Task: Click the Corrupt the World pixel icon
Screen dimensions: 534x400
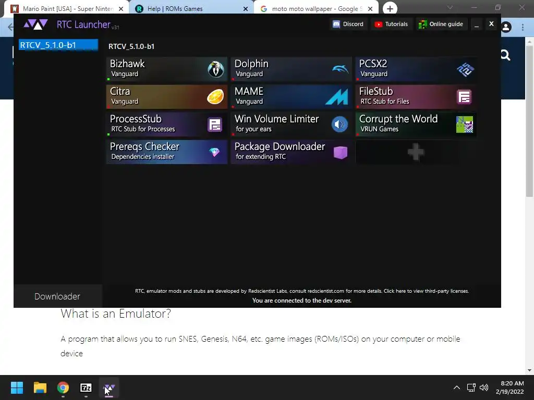Action: coord(465,124)
